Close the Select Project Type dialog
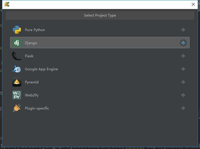This screenshot has height=149, width=200. point(193,4)
